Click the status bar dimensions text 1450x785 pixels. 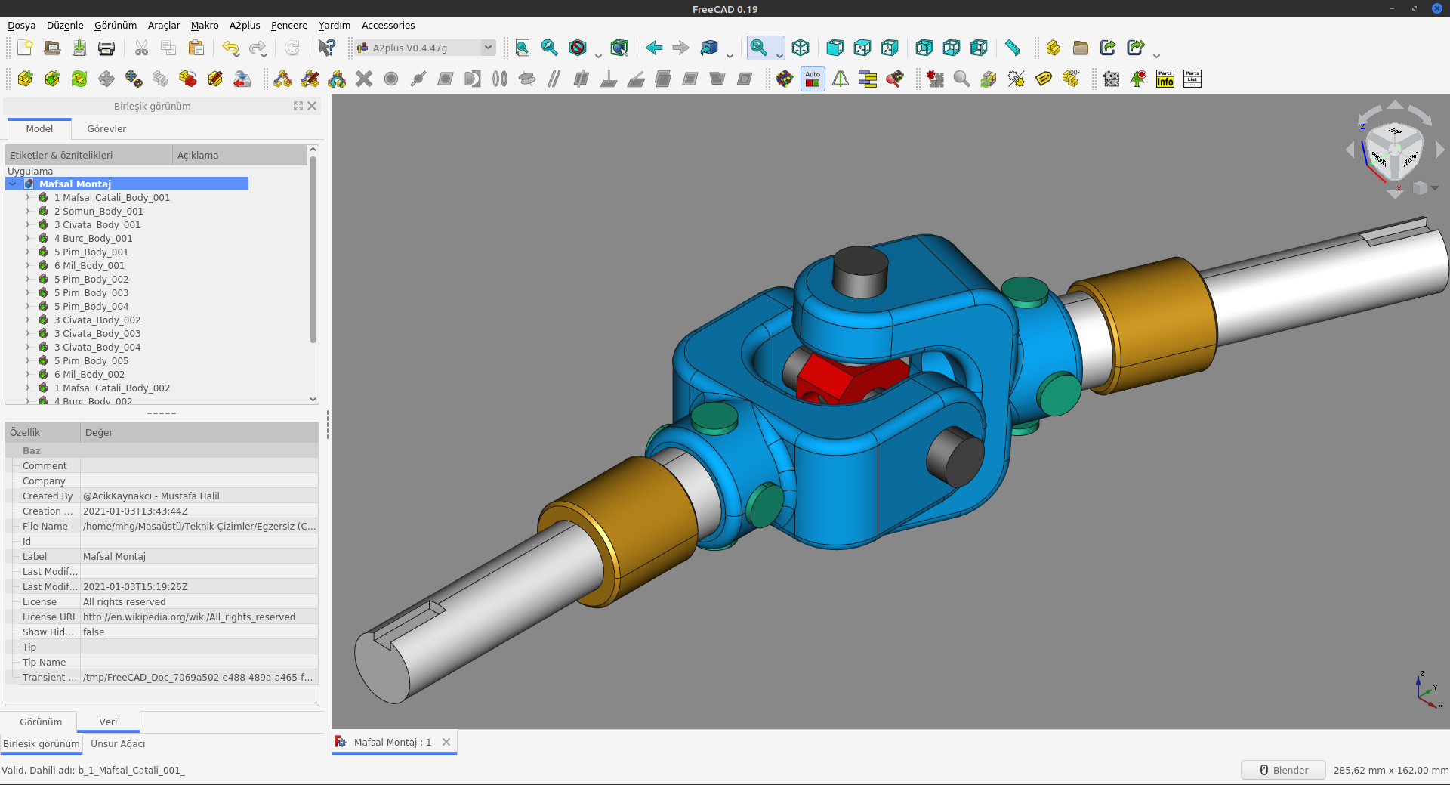click(1390, 770)
